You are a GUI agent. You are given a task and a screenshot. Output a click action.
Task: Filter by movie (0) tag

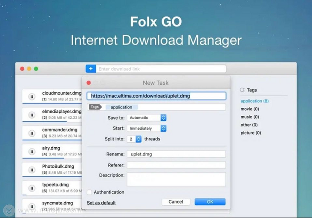pyautogui.click(x=250, y=109)
